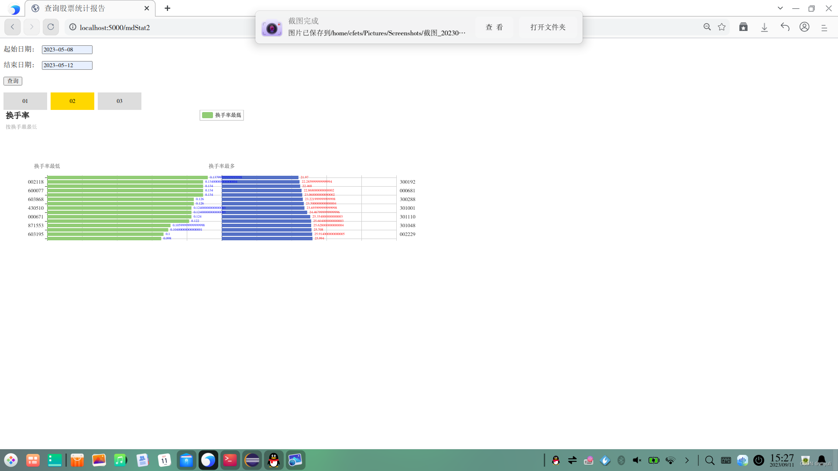Click the 结束日期 date input

pyautogui.click(x=67, y=65)
